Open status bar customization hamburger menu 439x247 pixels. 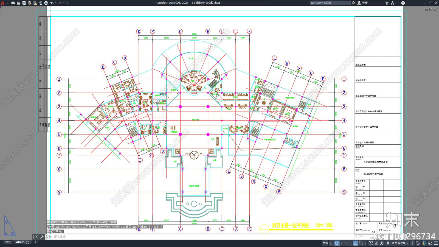point(436,243)
